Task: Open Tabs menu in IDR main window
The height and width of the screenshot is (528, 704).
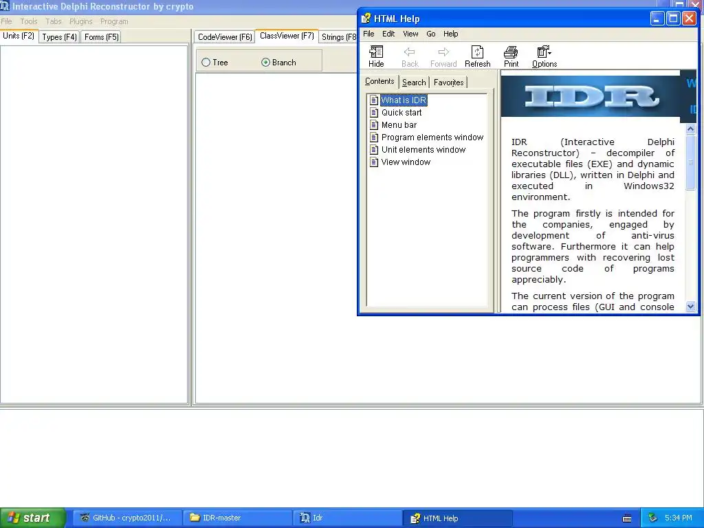Action: [x=53, y=21]
